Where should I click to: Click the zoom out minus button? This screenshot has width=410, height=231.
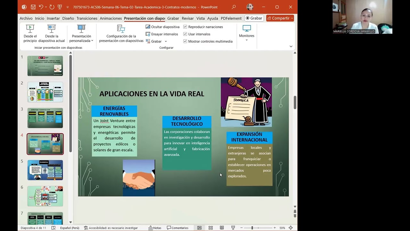(x=242, y=228)
